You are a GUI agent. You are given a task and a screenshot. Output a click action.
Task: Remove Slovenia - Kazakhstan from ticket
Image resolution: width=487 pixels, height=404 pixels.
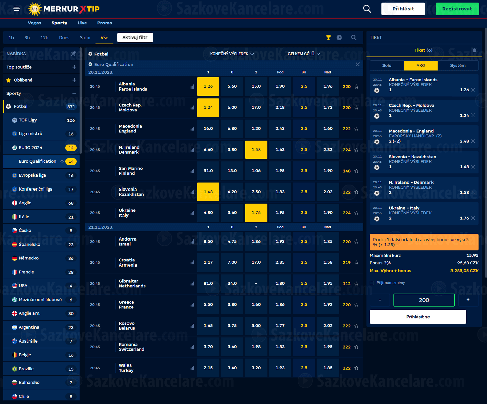point(473,167)
